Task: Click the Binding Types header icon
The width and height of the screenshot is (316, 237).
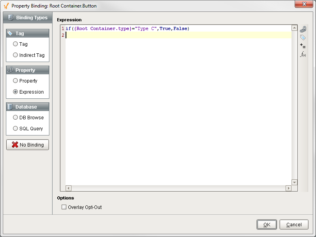Action: pyautogui.click(x=10, y=17)
